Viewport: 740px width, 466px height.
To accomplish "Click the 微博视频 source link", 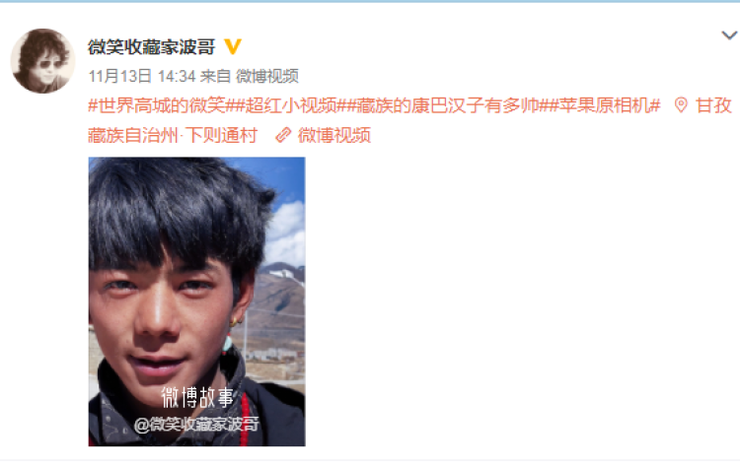I will (267, 76).
